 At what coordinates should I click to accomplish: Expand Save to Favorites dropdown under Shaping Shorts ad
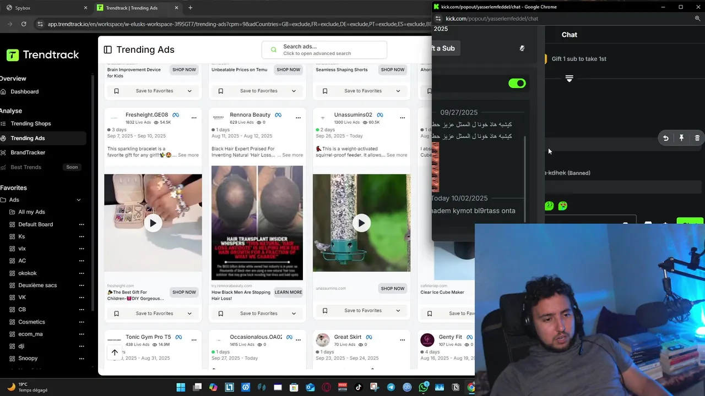398,91
